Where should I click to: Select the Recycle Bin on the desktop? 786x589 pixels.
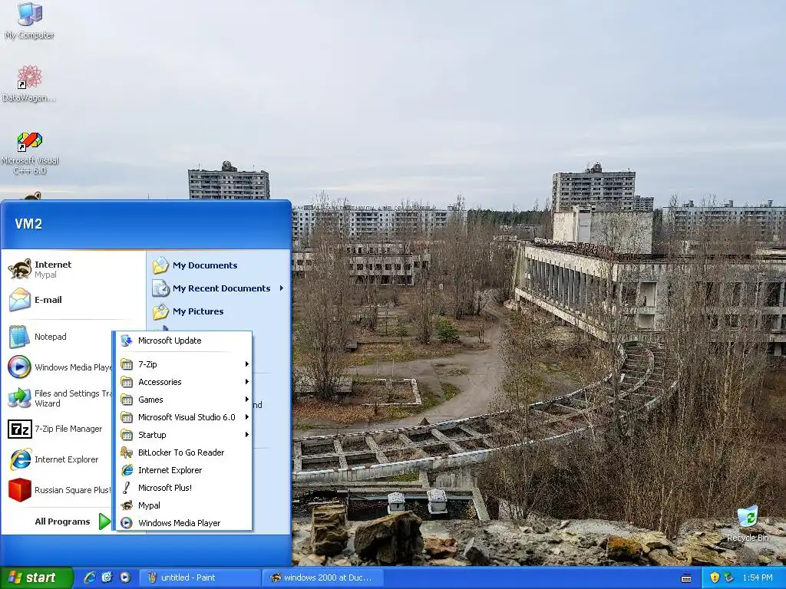(x=748, y=523)
